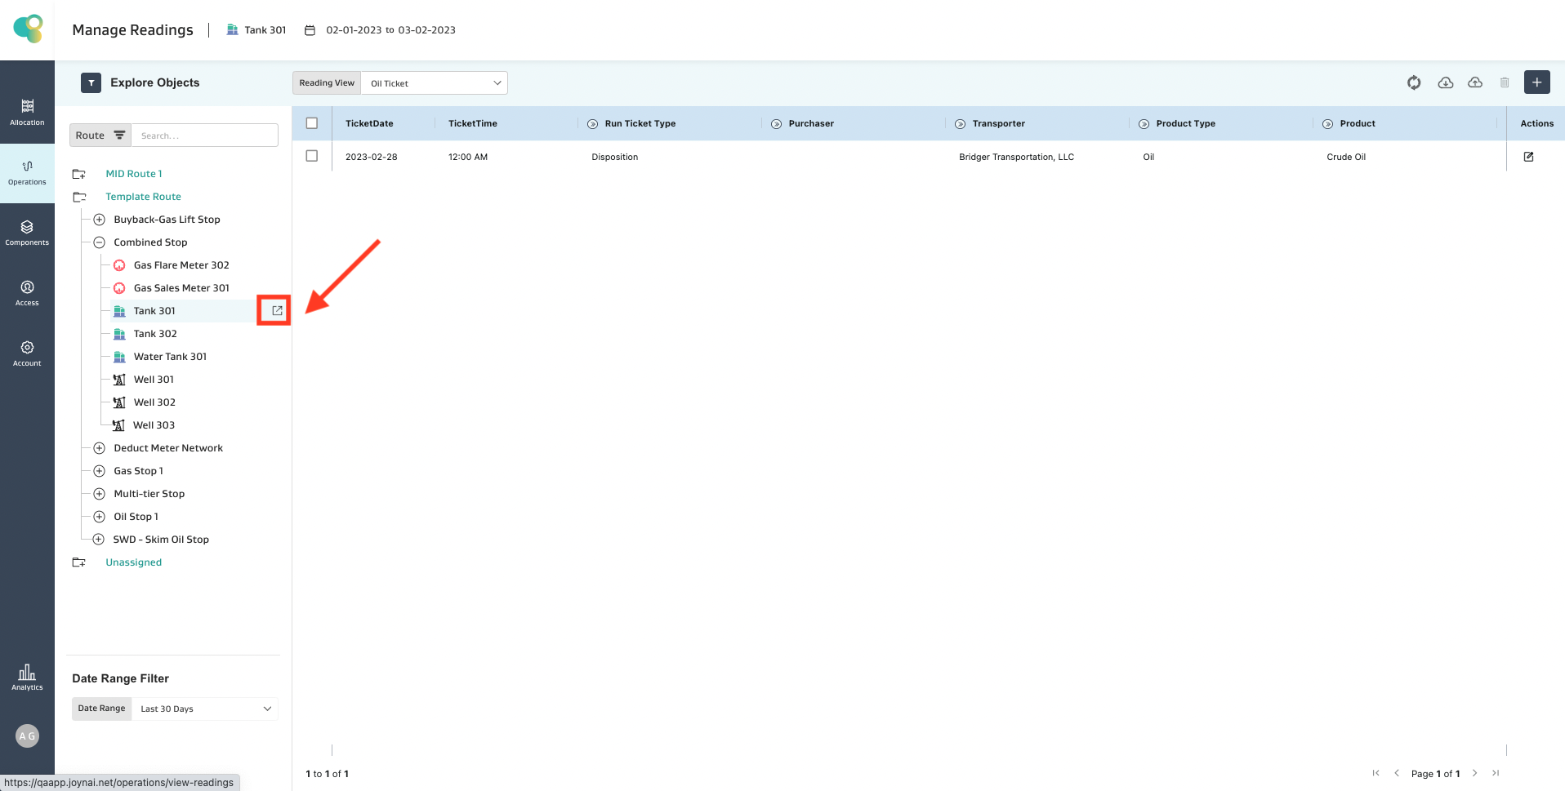The width and height of the screenshot is (1565, 791).
Task: Select Water Tank 301 in tree
Action: pyautogui.click(x=170, y=357)
